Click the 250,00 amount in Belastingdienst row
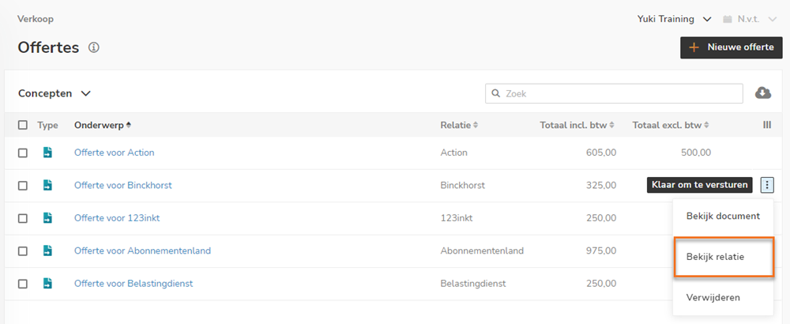Image resolution: width=790 pixels, height=324 pixels. (601, 283)
